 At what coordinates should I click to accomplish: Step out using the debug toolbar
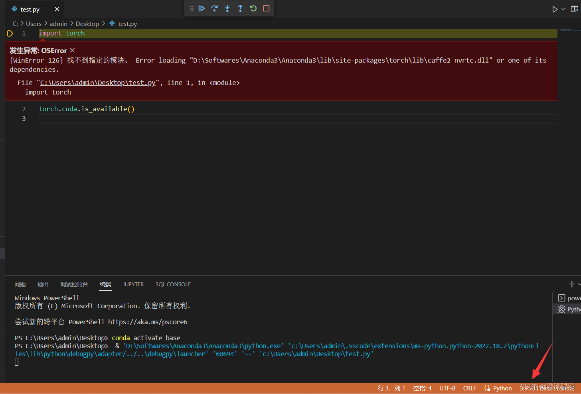pos(240,8)
